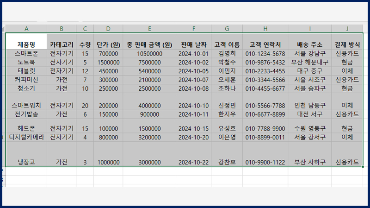This screenshot has height=208, width=370.
Task: Click payment cell 이체 in 태블릿 row
Action: pyautogui.click(x=347, y=71)
